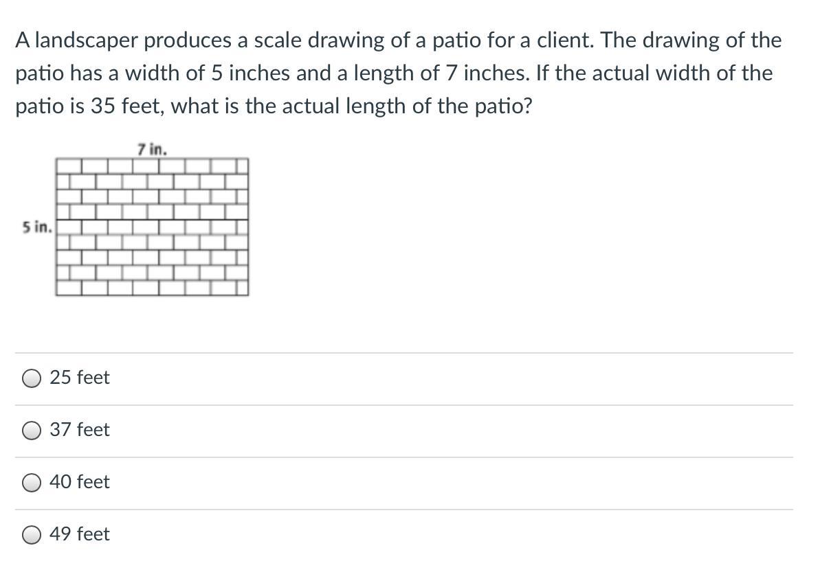Screen dimensions: 820x583
Task: Click the word "landscaper" in the question
Action: click(87, 41)
